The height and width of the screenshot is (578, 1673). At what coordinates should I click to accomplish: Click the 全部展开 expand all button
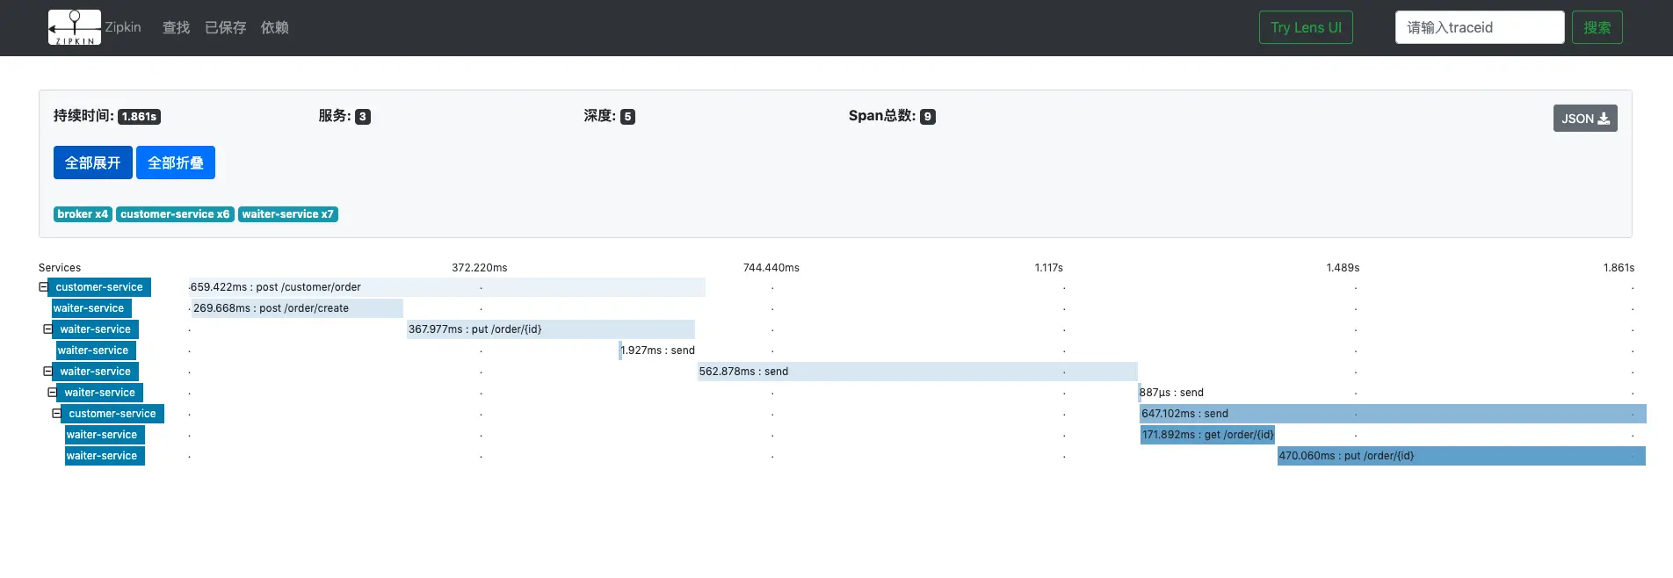(x=92, y=163)
